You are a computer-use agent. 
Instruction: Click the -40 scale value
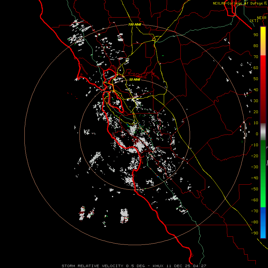point(255,178)
